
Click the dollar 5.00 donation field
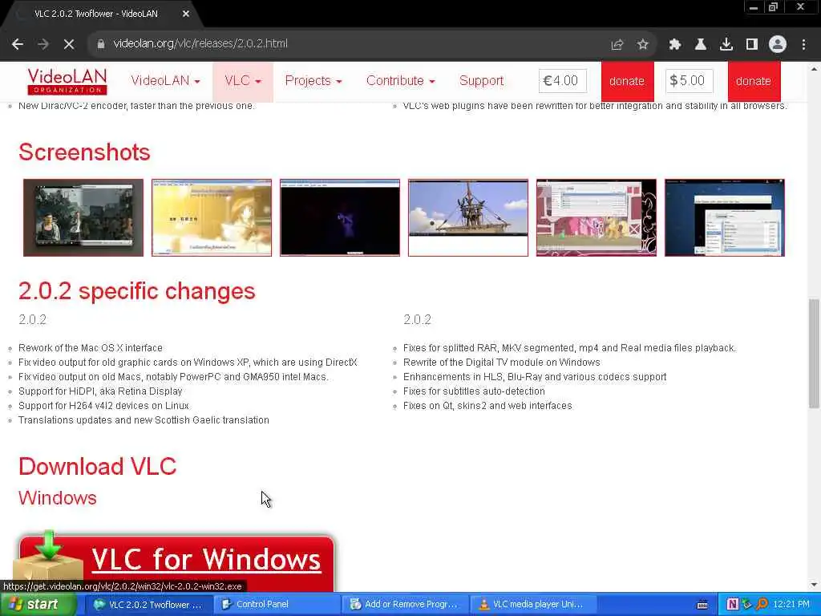689,81
